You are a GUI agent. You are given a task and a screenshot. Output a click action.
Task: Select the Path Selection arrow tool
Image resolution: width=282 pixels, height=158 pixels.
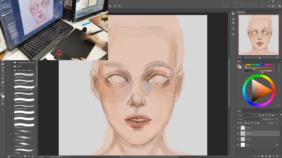[x=3, y=75]
